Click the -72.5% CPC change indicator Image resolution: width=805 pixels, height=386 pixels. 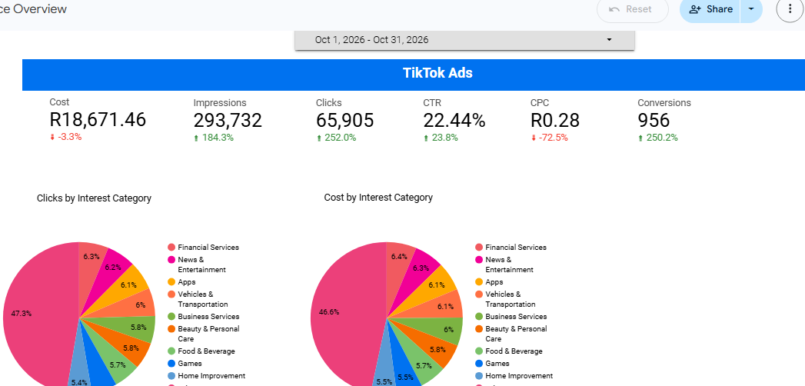(549, 138)
